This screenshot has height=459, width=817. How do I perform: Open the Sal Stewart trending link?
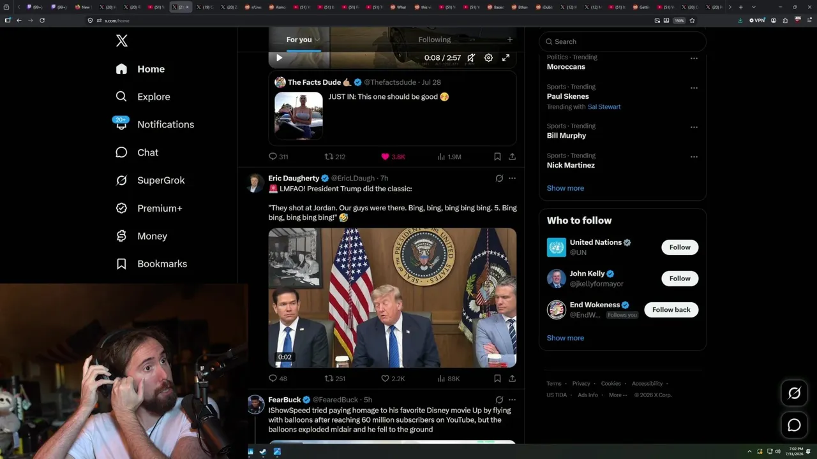[x=604, y=107]
